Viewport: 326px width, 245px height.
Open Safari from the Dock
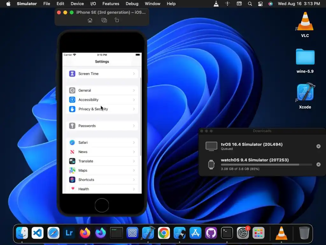(x=53, y=233)
